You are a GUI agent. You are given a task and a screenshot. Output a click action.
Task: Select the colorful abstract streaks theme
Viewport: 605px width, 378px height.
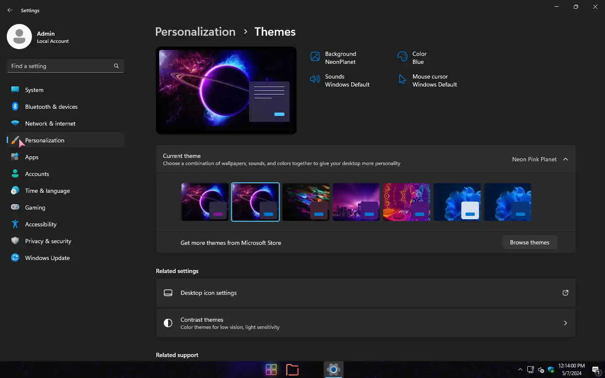point(306,202)
